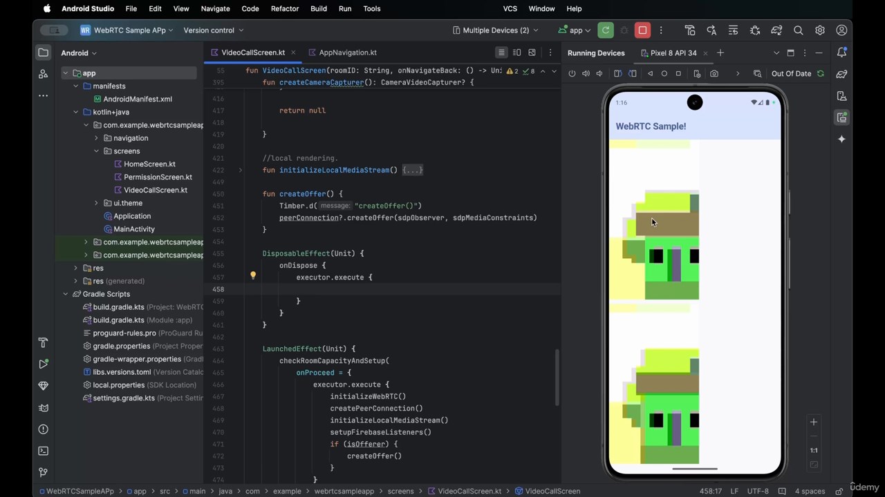Open the Multiple Devices (2) selector

(495, 30)
